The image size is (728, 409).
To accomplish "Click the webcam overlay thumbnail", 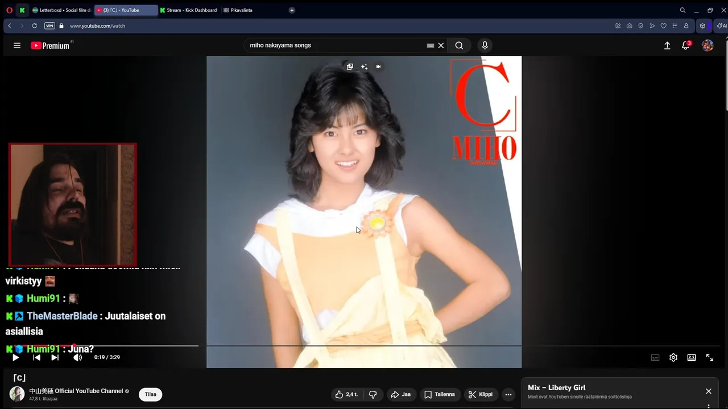I will click(x=73, y=204).
